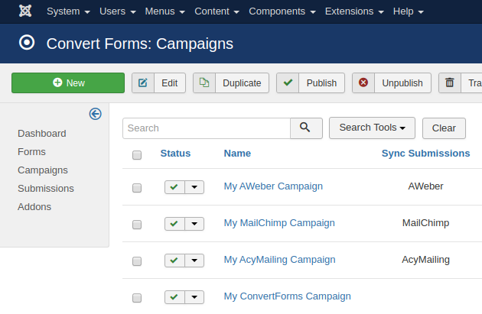
Task: Check the box for My ConvertForms Campaign
Action: click(137, 298)
